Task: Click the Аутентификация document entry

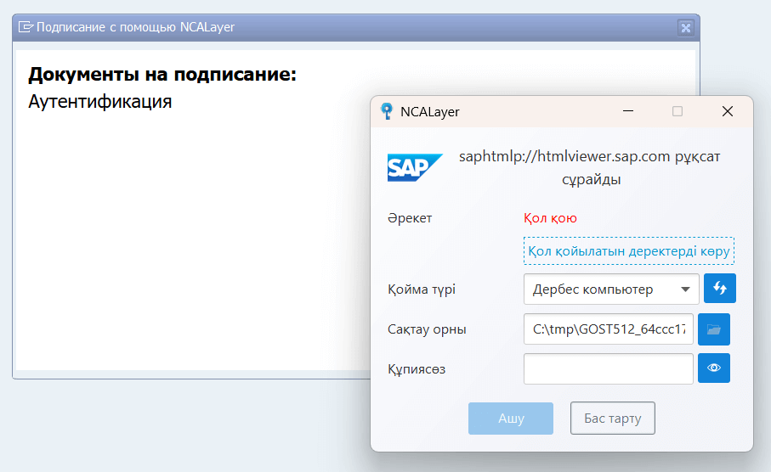Action: point(100,102)
